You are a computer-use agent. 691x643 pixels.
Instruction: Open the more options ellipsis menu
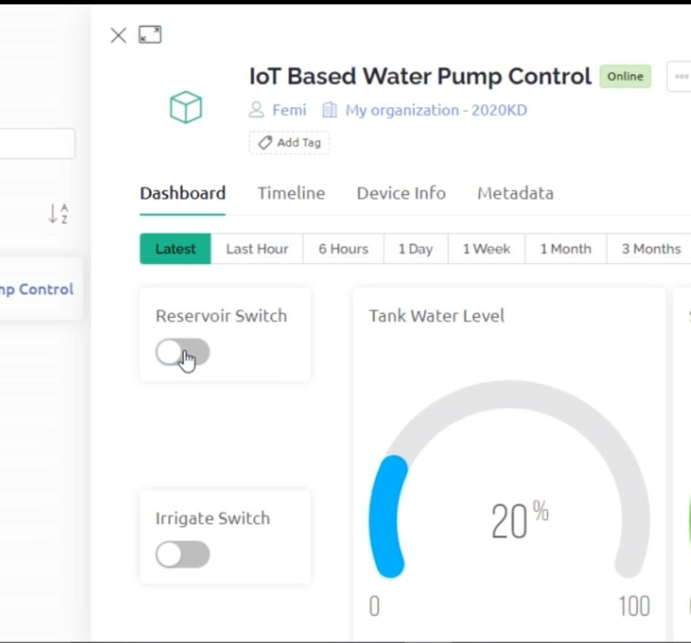pyautogui.click(x=682, y=76)
